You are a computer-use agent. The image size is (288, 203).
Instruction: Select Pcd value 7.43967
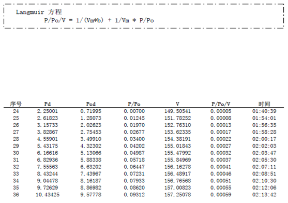[90, 174]
